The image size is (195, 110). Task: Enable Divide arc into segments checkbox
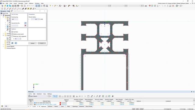pyautogui.click(x=12, y=36)
